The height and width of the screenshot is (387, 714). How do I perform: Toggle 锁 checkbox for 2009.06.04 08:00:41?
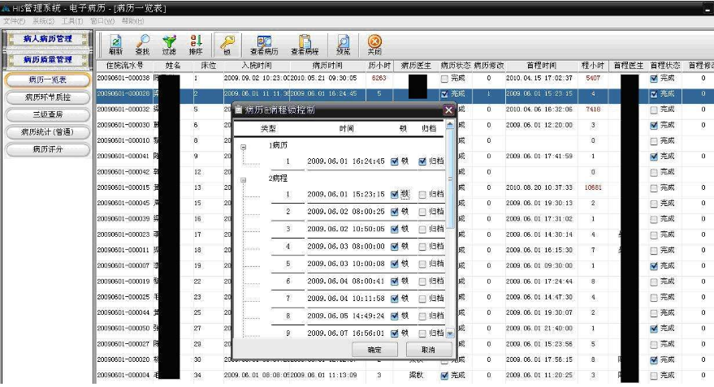394,282
